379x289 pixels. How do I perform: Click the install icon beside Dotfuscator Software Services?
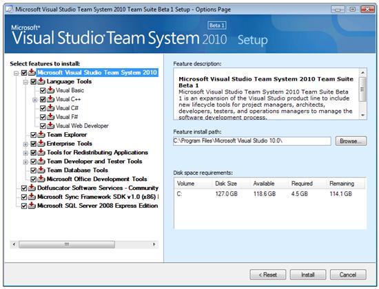(32, 188)
